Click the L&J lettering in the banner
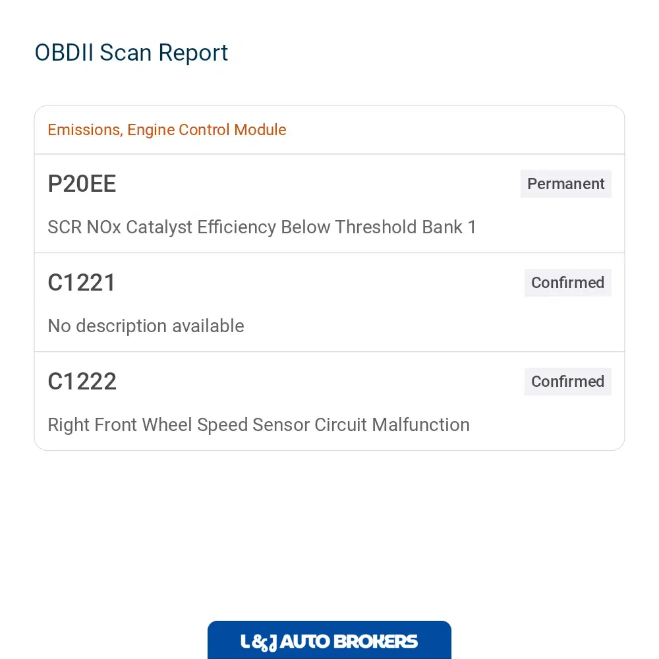Image resolution: width=659 pixels, height=659 pixels. [258, 642]
